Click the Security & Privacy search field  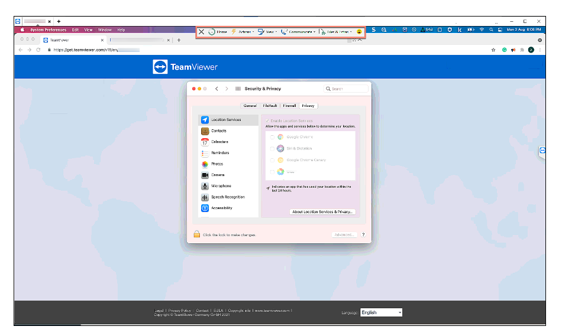tap(346, 89)
